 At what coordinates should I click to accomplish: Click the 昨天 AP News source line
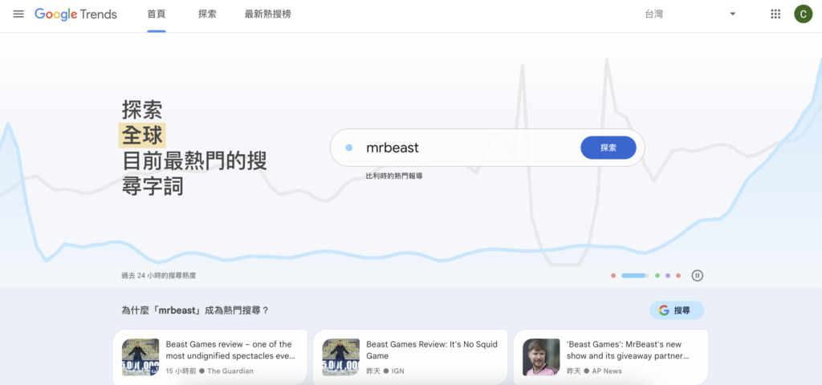[x=595, y=371]
